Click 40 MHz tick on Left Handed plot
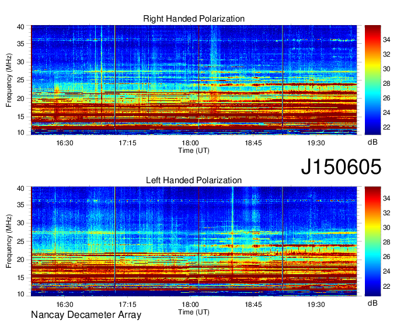Viewport: 397px width, 322px height. pyautogui.click(x=20, y=188)
